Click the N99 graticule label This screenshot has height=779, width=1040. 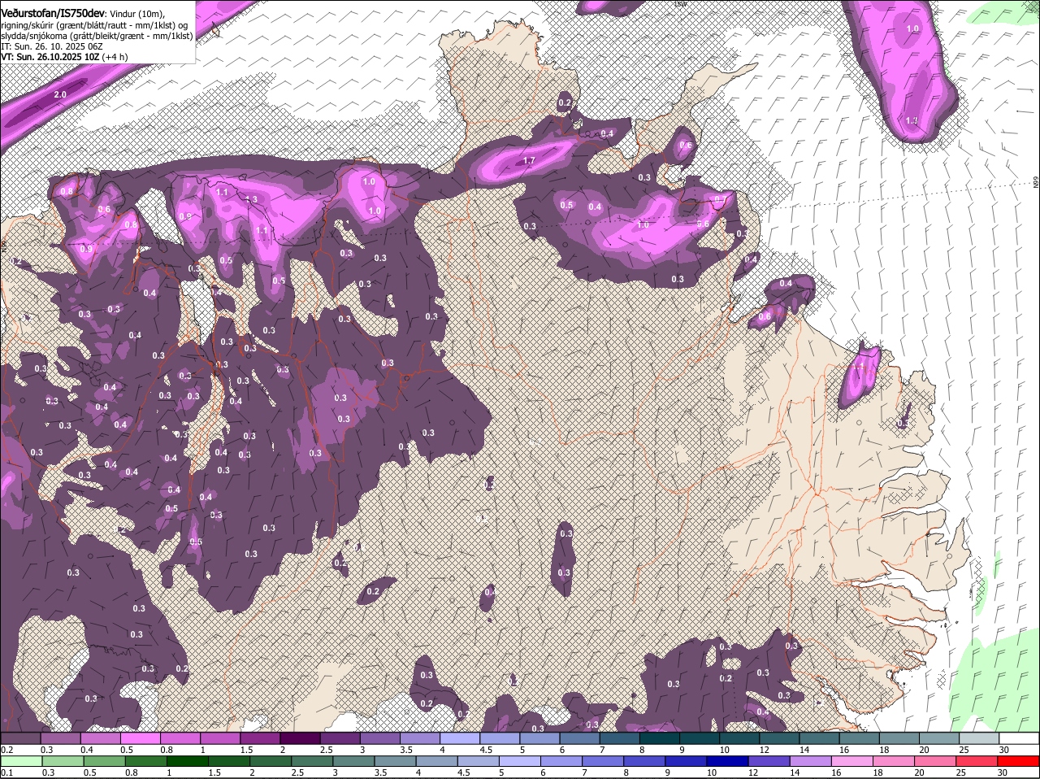click(x=1036, y=184)
